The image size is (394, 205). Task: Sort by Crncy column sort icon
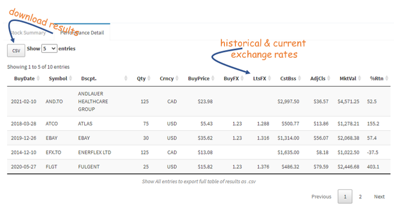pos(177,78)
